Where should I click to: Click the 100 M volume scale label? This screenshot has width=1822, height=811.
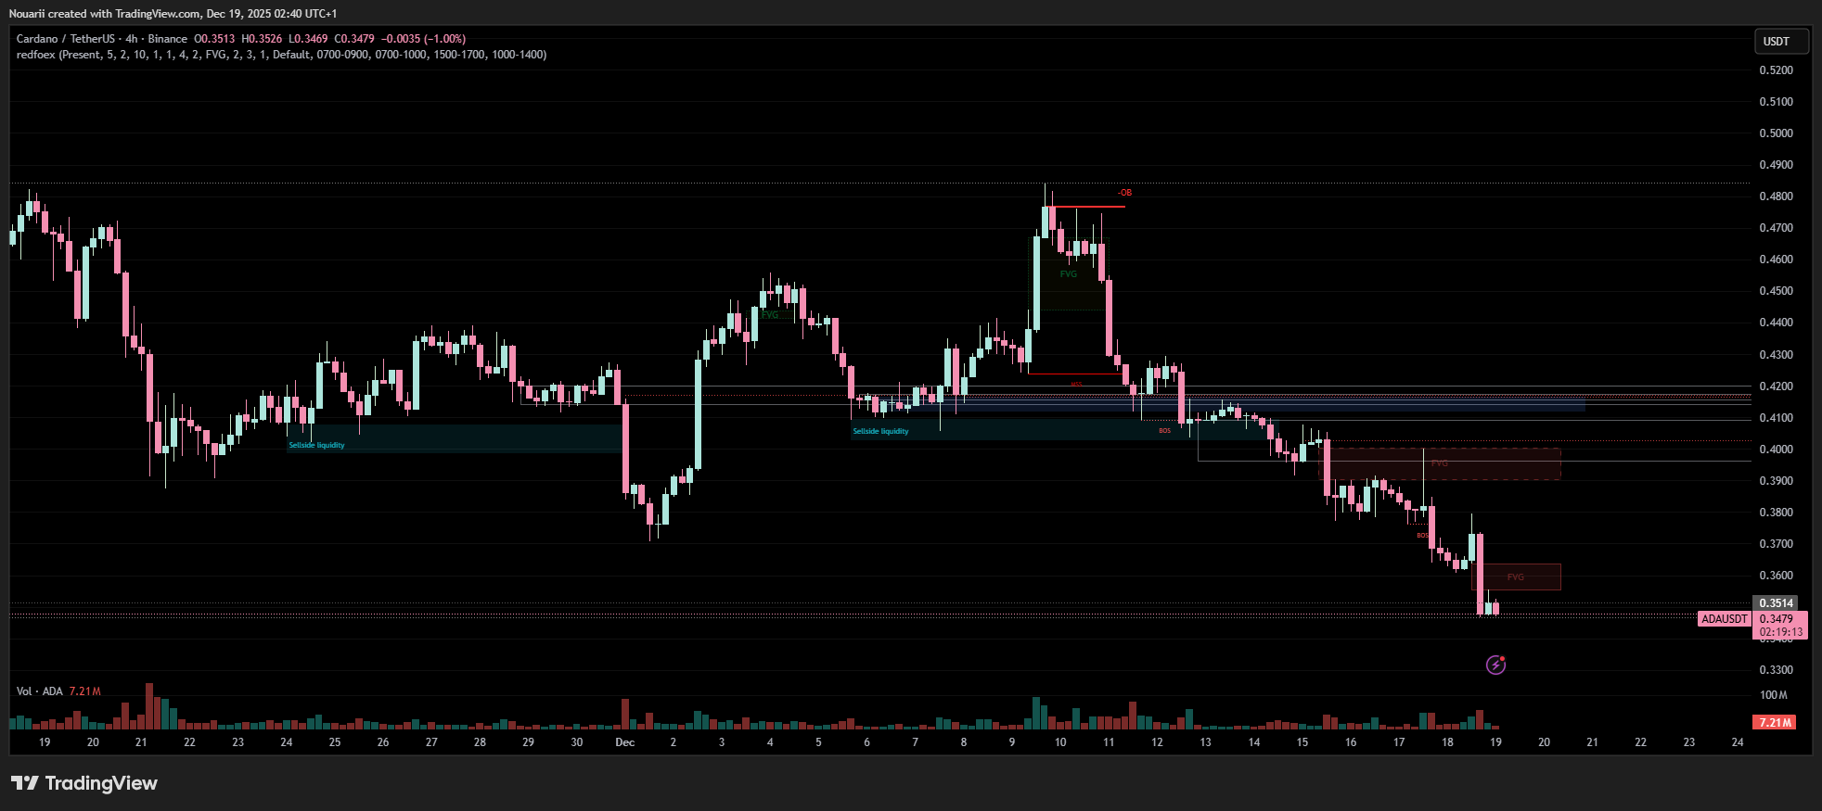coord(1774,695)
